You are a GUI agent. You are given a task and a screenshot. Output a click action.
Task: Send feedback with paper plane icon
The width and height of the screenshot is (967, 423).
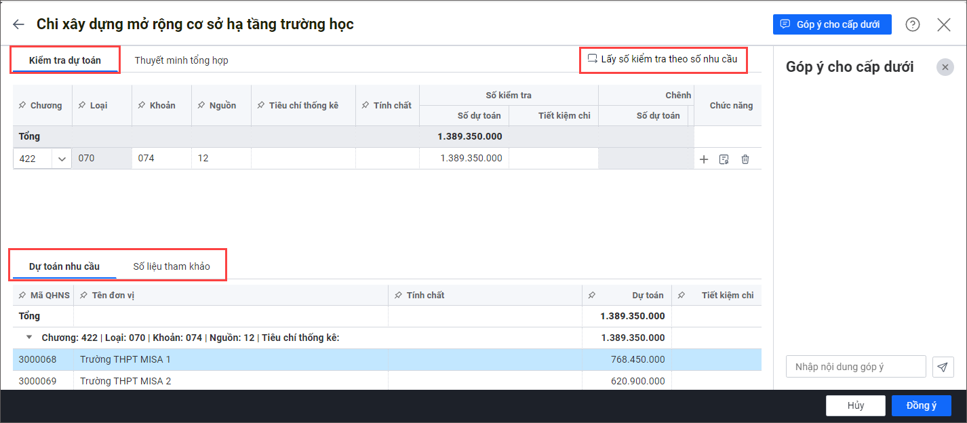click(943, 367)
